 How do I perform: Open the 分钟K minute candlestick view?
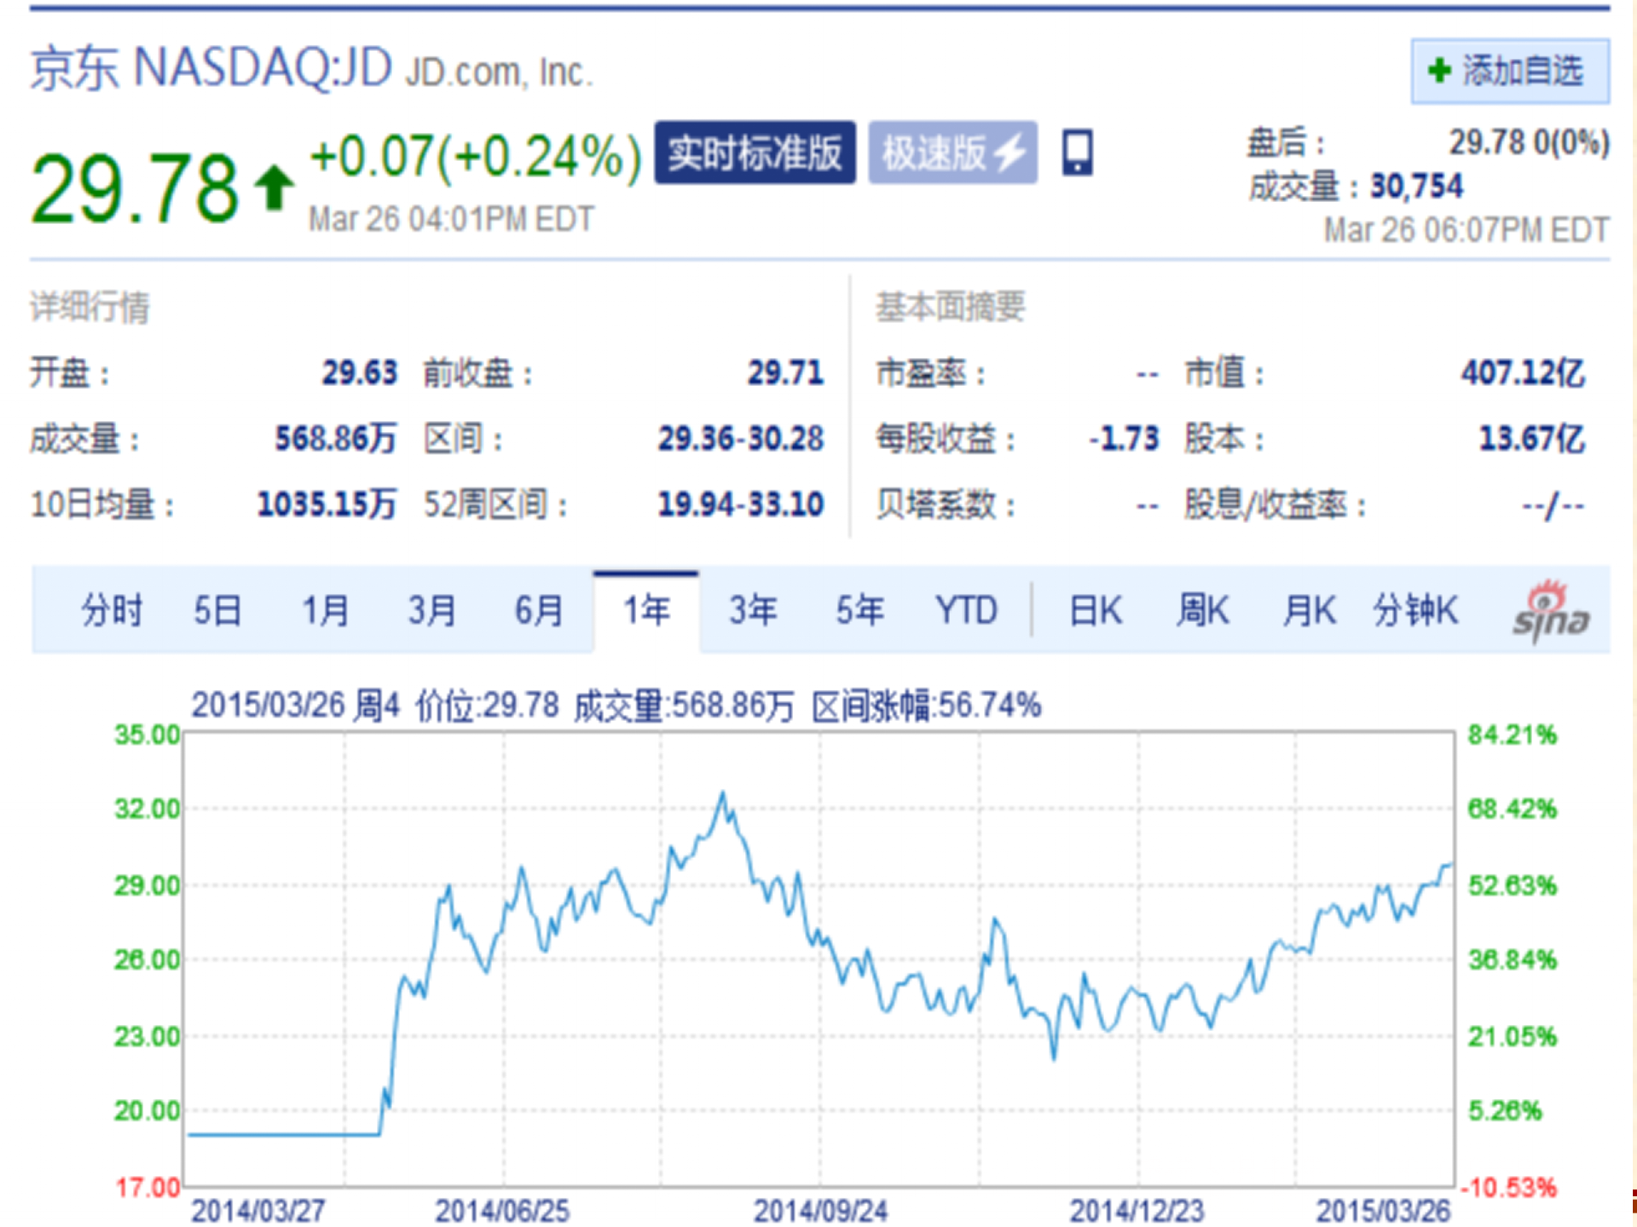(1415, 611)
